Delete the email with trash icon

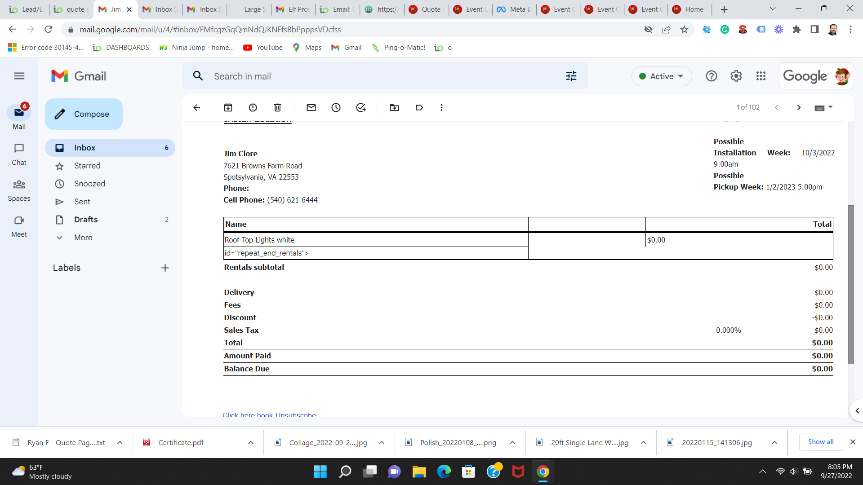coord(277,107)
